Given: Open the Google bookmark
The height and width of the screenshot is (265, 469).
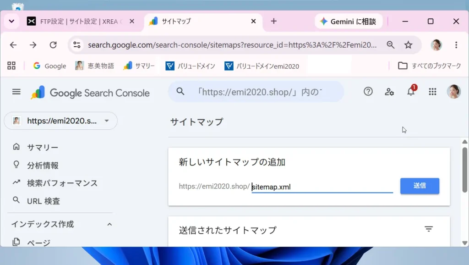Looking at the screenshot, I should [x=49, y=66].
